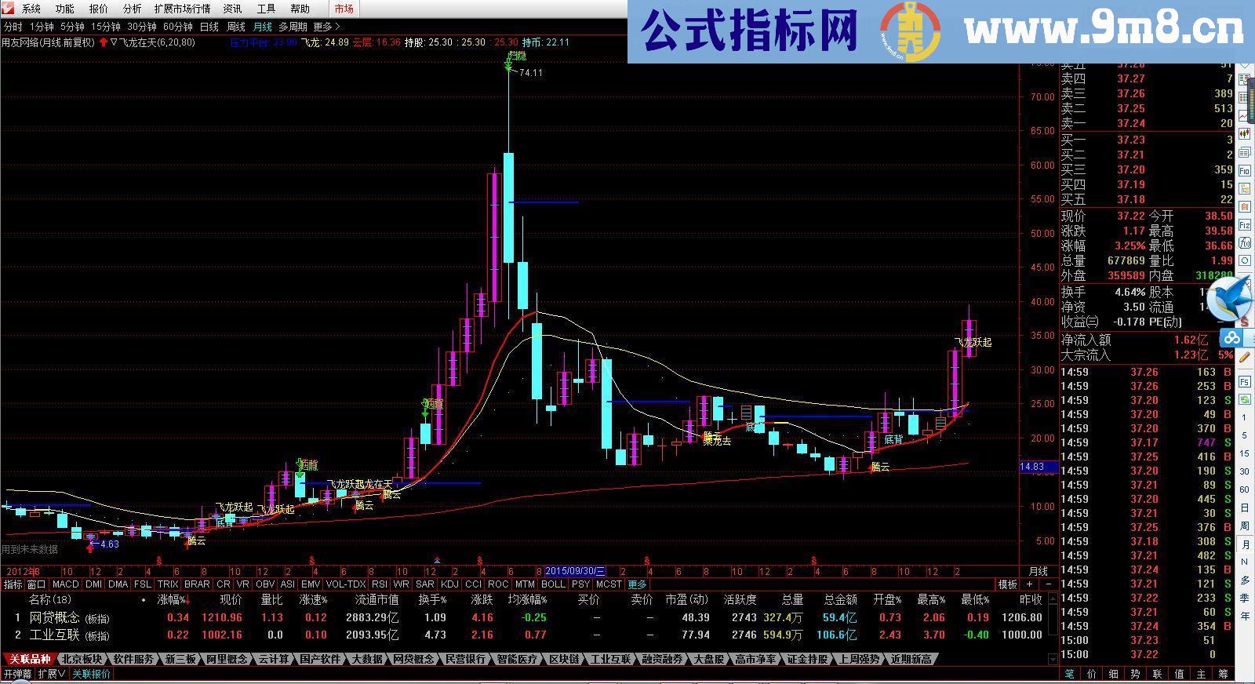Click the N-day period sidebar button

[1245, 562]
